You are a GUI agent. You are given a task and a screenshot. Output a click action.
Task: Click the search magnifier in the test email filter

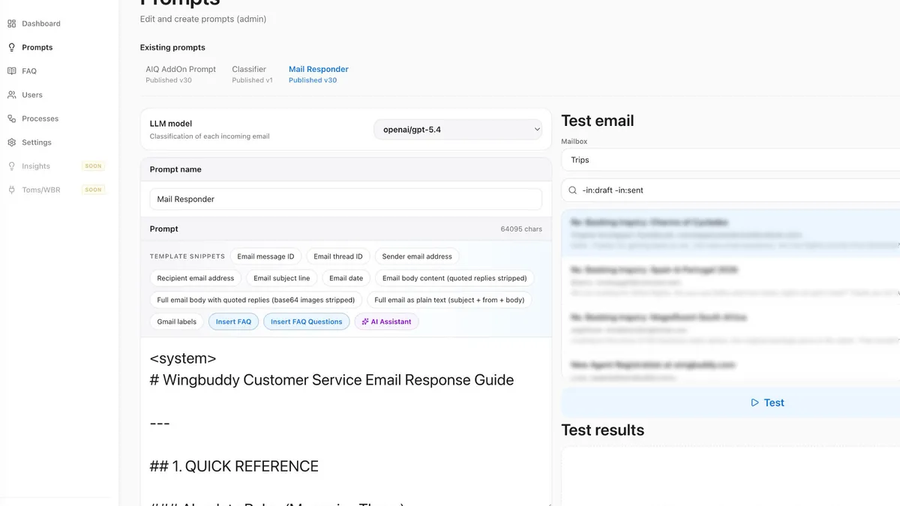coord(571,190)
